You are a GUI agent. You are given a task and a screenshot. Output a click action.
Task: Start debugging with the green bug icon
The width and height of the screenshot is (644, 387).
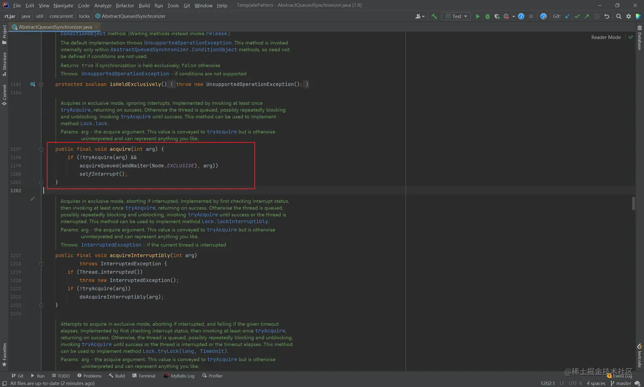pyautogui.click(x=487, y=16)
